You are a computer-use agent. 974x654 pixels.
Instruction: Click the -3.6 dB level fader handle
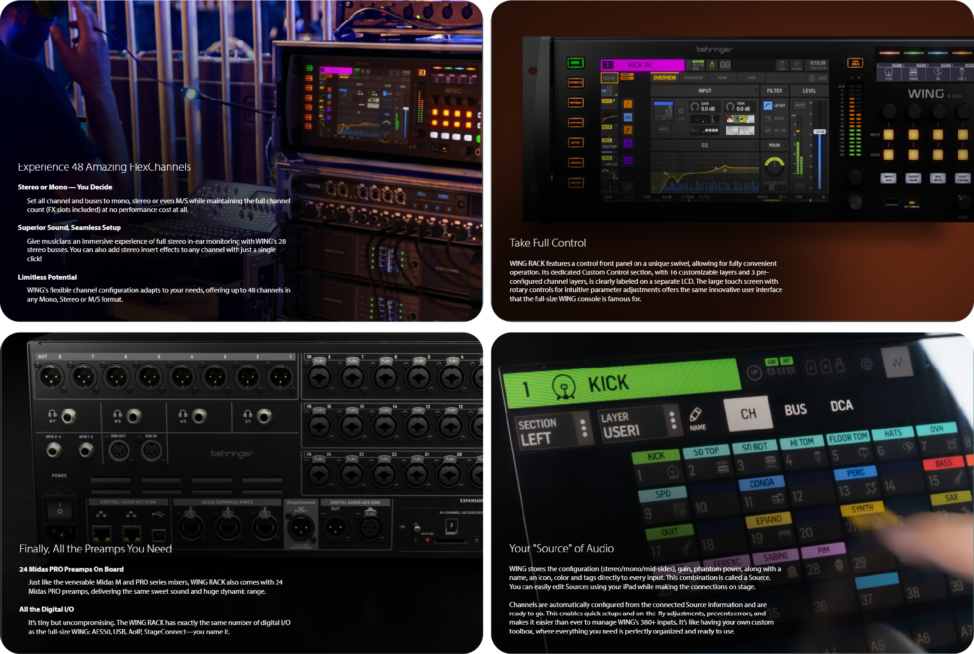click(820, 132)
